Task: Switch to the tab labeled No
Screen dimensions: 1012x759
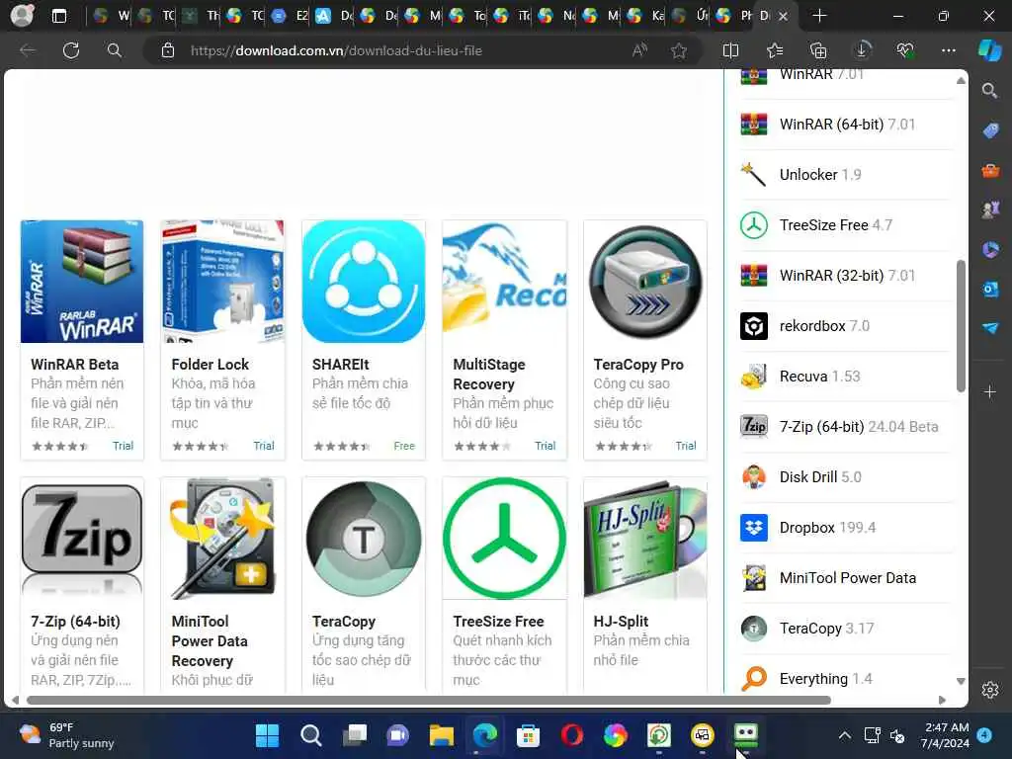Action: (x=555, y=16)
